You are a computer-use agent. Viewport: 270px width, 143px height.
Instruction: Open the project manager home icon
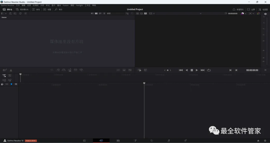point(258,141)
